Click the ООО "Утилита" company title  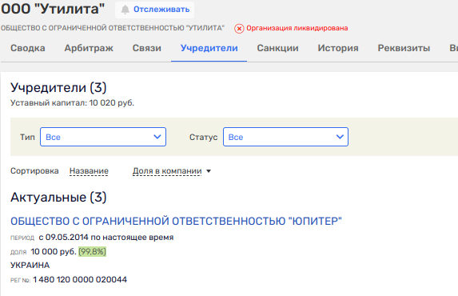[x=53, y=9]
